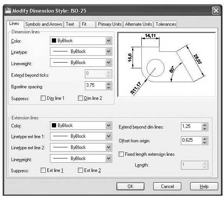
Task: Open the Primary Units tab
Action: click(110, 24)
